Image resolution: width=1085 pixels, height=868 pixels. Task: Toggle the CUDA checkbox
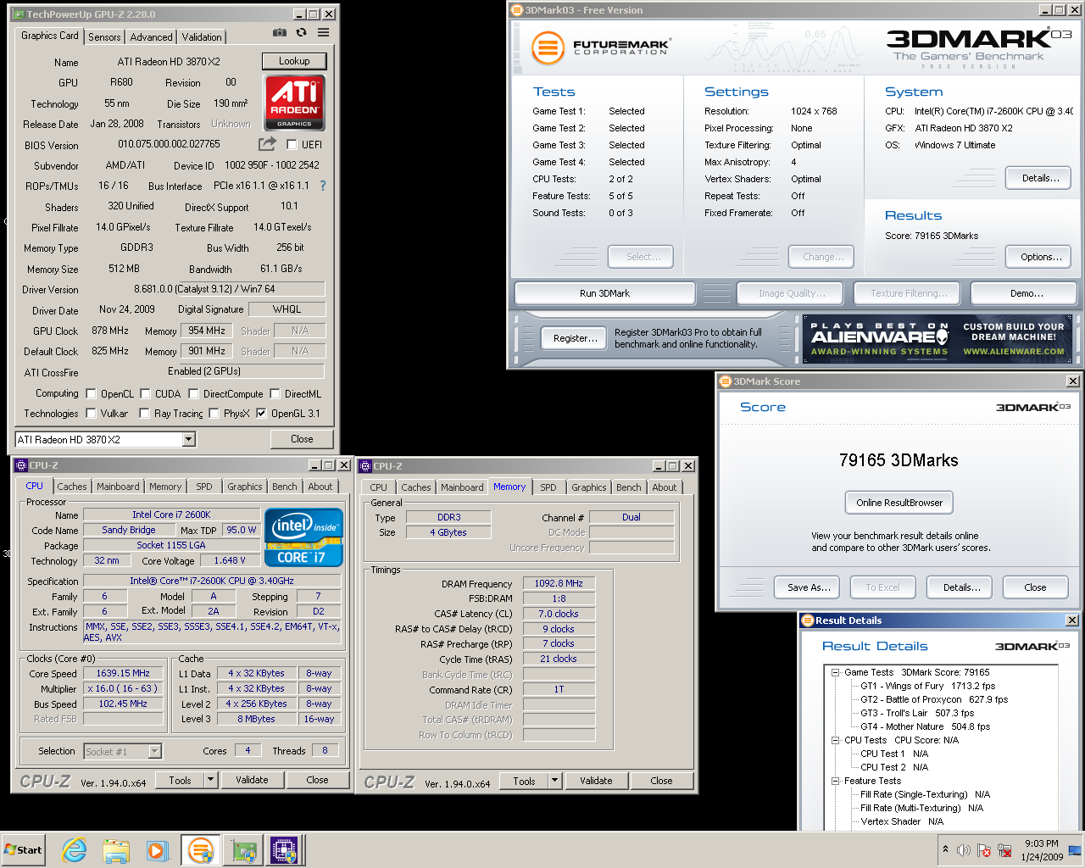[145, 393]
